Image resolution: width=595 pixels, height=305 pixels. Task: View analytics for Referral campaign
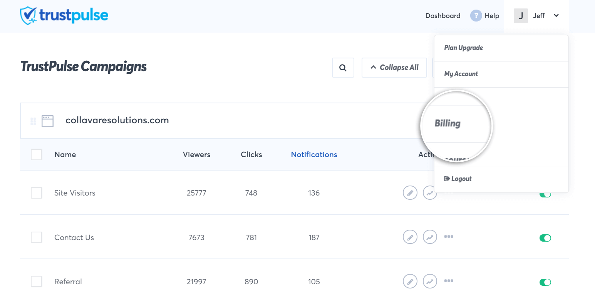(x=430, y=282)
